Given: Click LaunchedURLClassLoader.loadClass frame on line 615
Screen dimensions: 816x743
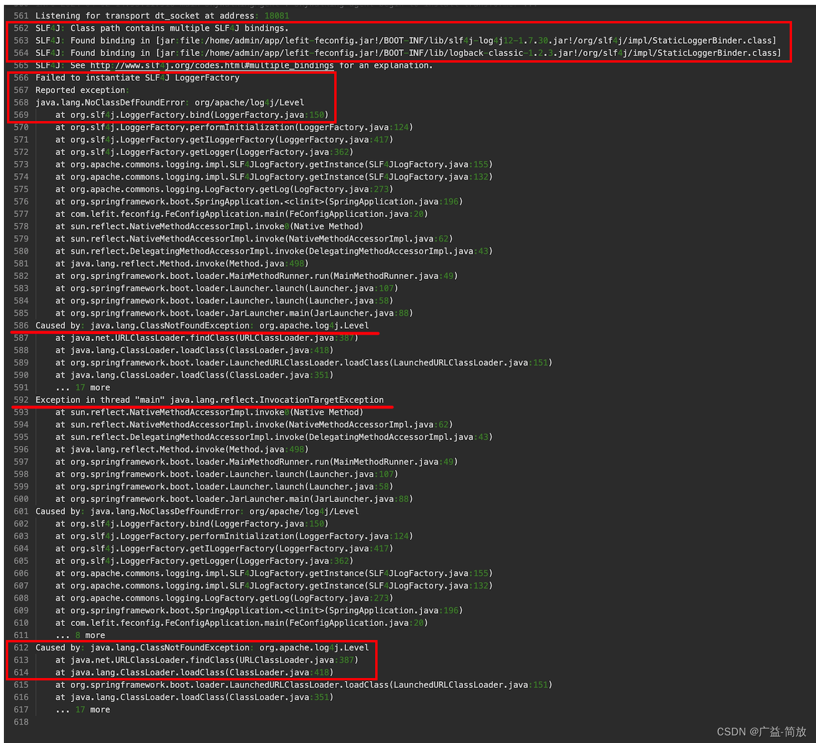Looking at the screenshot, I should click(x=304, y=685).
